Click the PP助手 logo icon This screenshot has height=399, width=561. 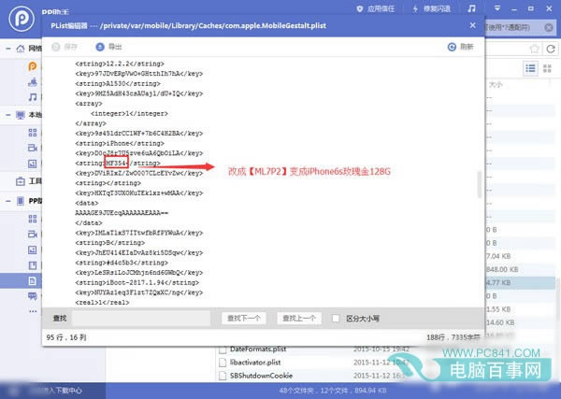point(22,19)
